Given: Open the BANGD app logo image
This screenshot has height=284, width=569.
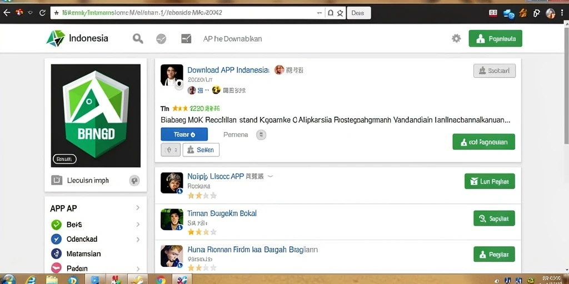Looking at the screenshot, I should pyautogui.click(x=96, y=115).
